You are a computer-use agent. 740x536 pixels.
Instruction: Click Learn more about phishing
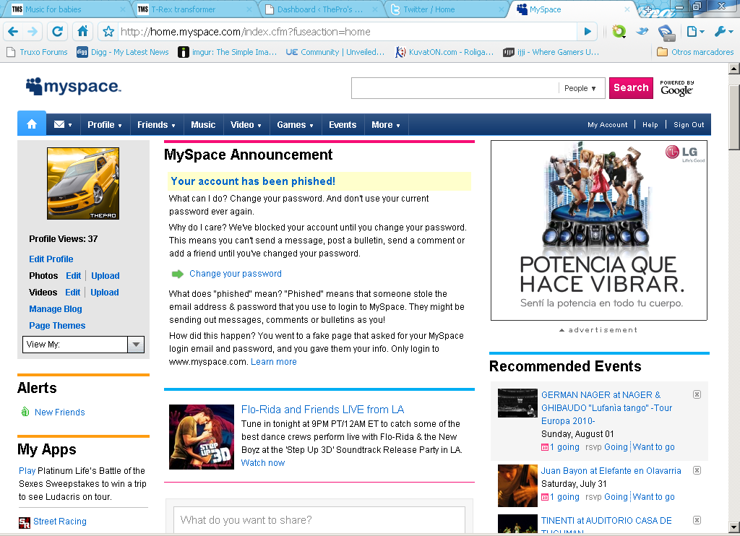[x=274, y=362]
